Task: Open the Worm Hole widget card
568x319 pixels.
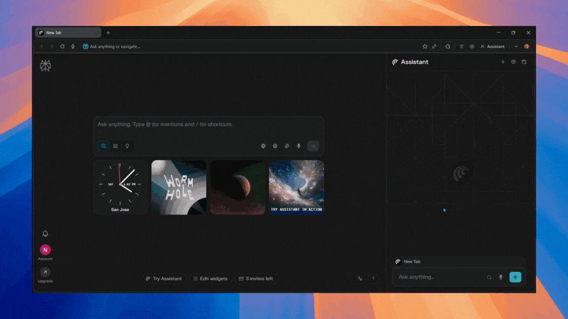Action: [x=178, y=188]
